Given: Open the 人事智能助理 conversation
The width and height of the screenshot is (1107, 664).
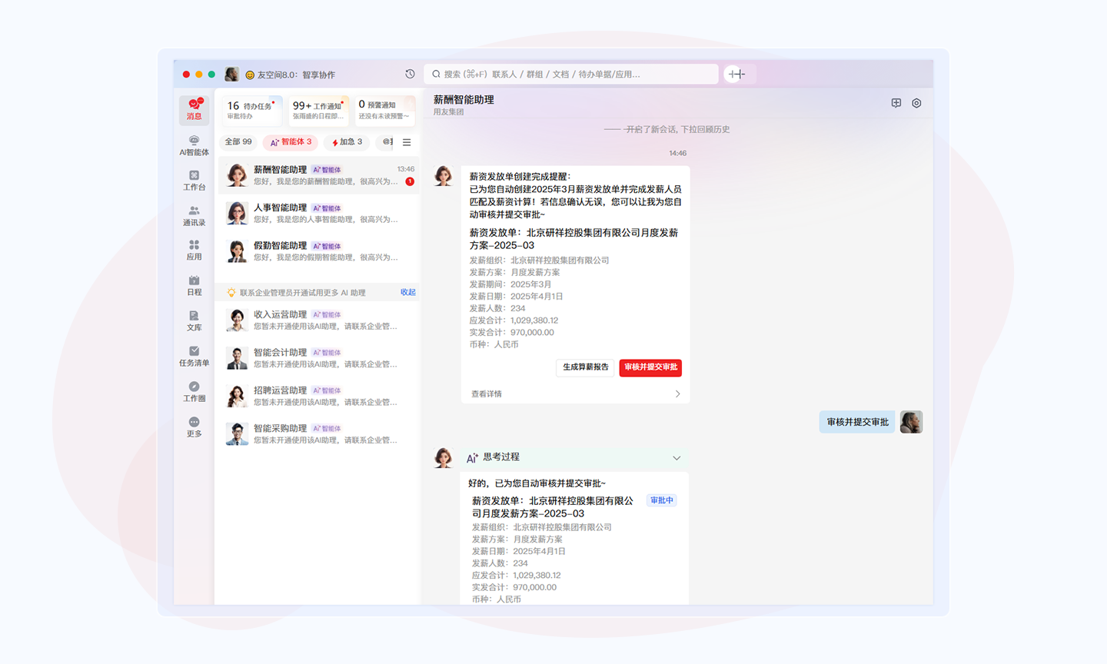Looking at the screenshot, I should [x=318, y=213].
